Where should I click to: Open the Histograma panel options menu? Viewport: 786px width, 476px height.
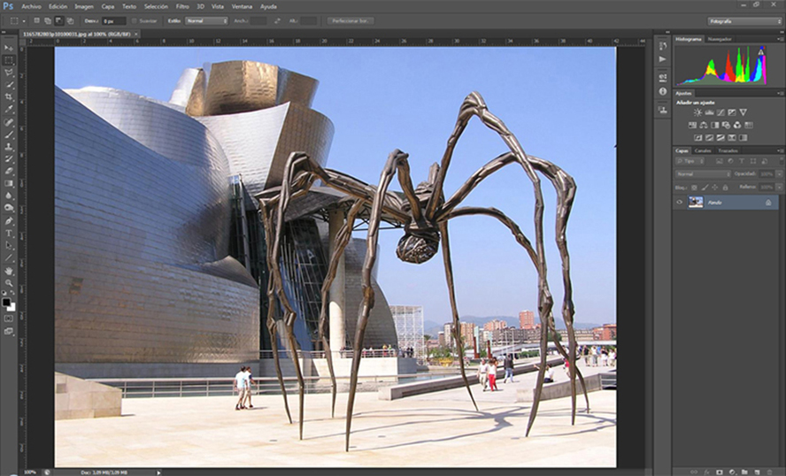click(x=780, y=39)
